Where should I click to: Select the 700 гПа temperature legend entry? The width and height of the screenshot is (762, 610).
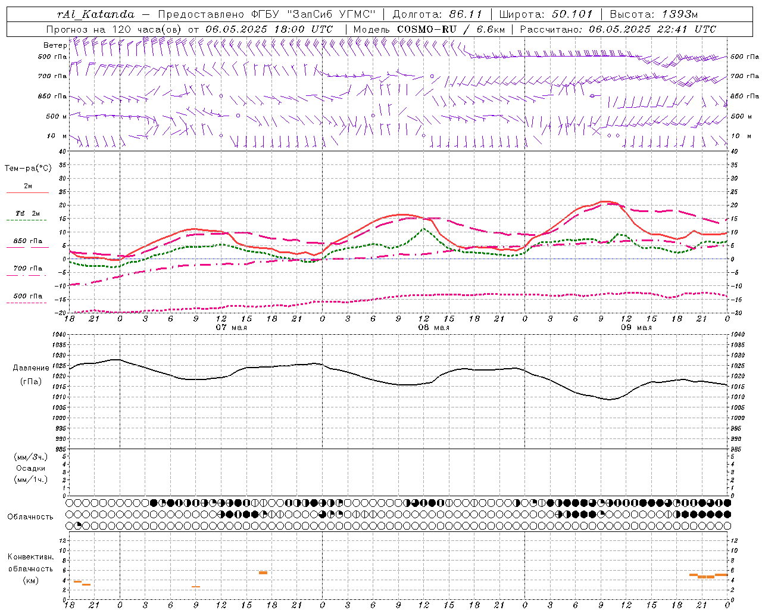click(x=28, y=268)
